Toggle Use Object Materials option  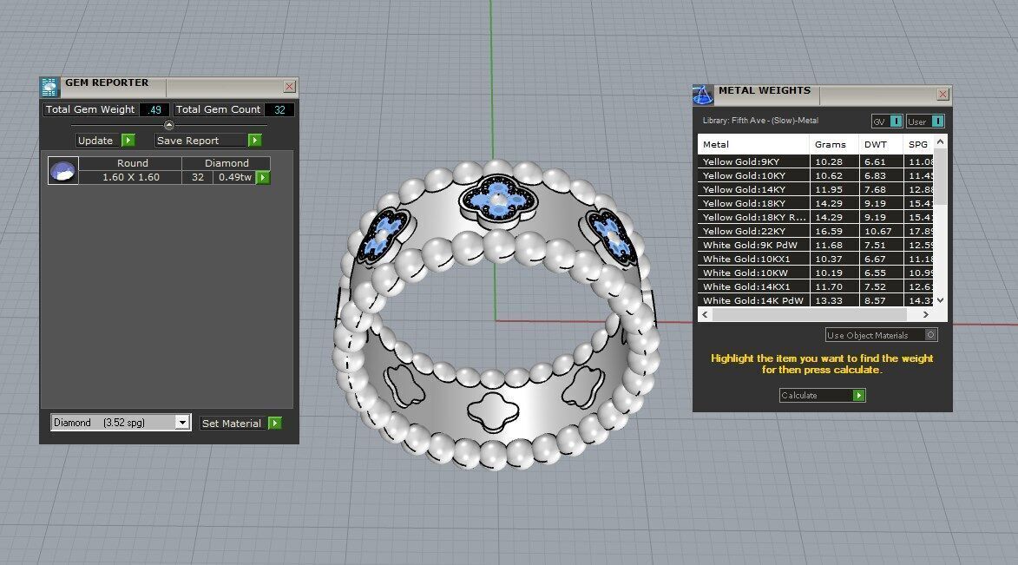tap(930, 334)
